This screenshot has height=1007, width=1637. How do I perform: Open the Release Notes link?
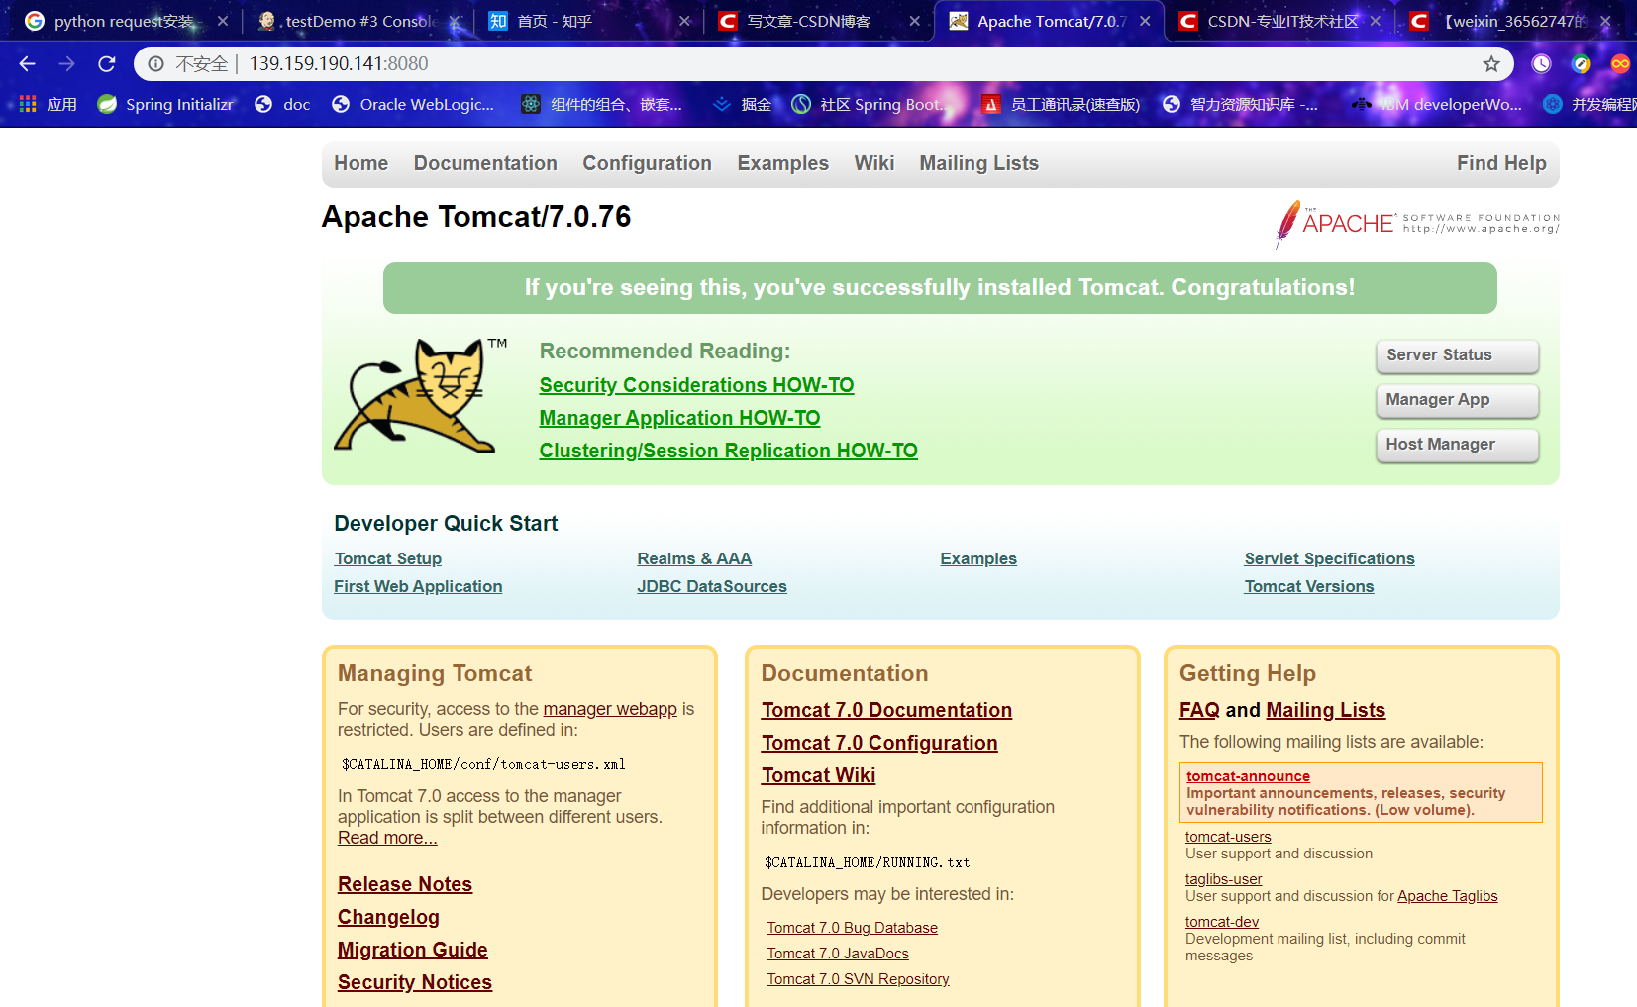(405, 884)
